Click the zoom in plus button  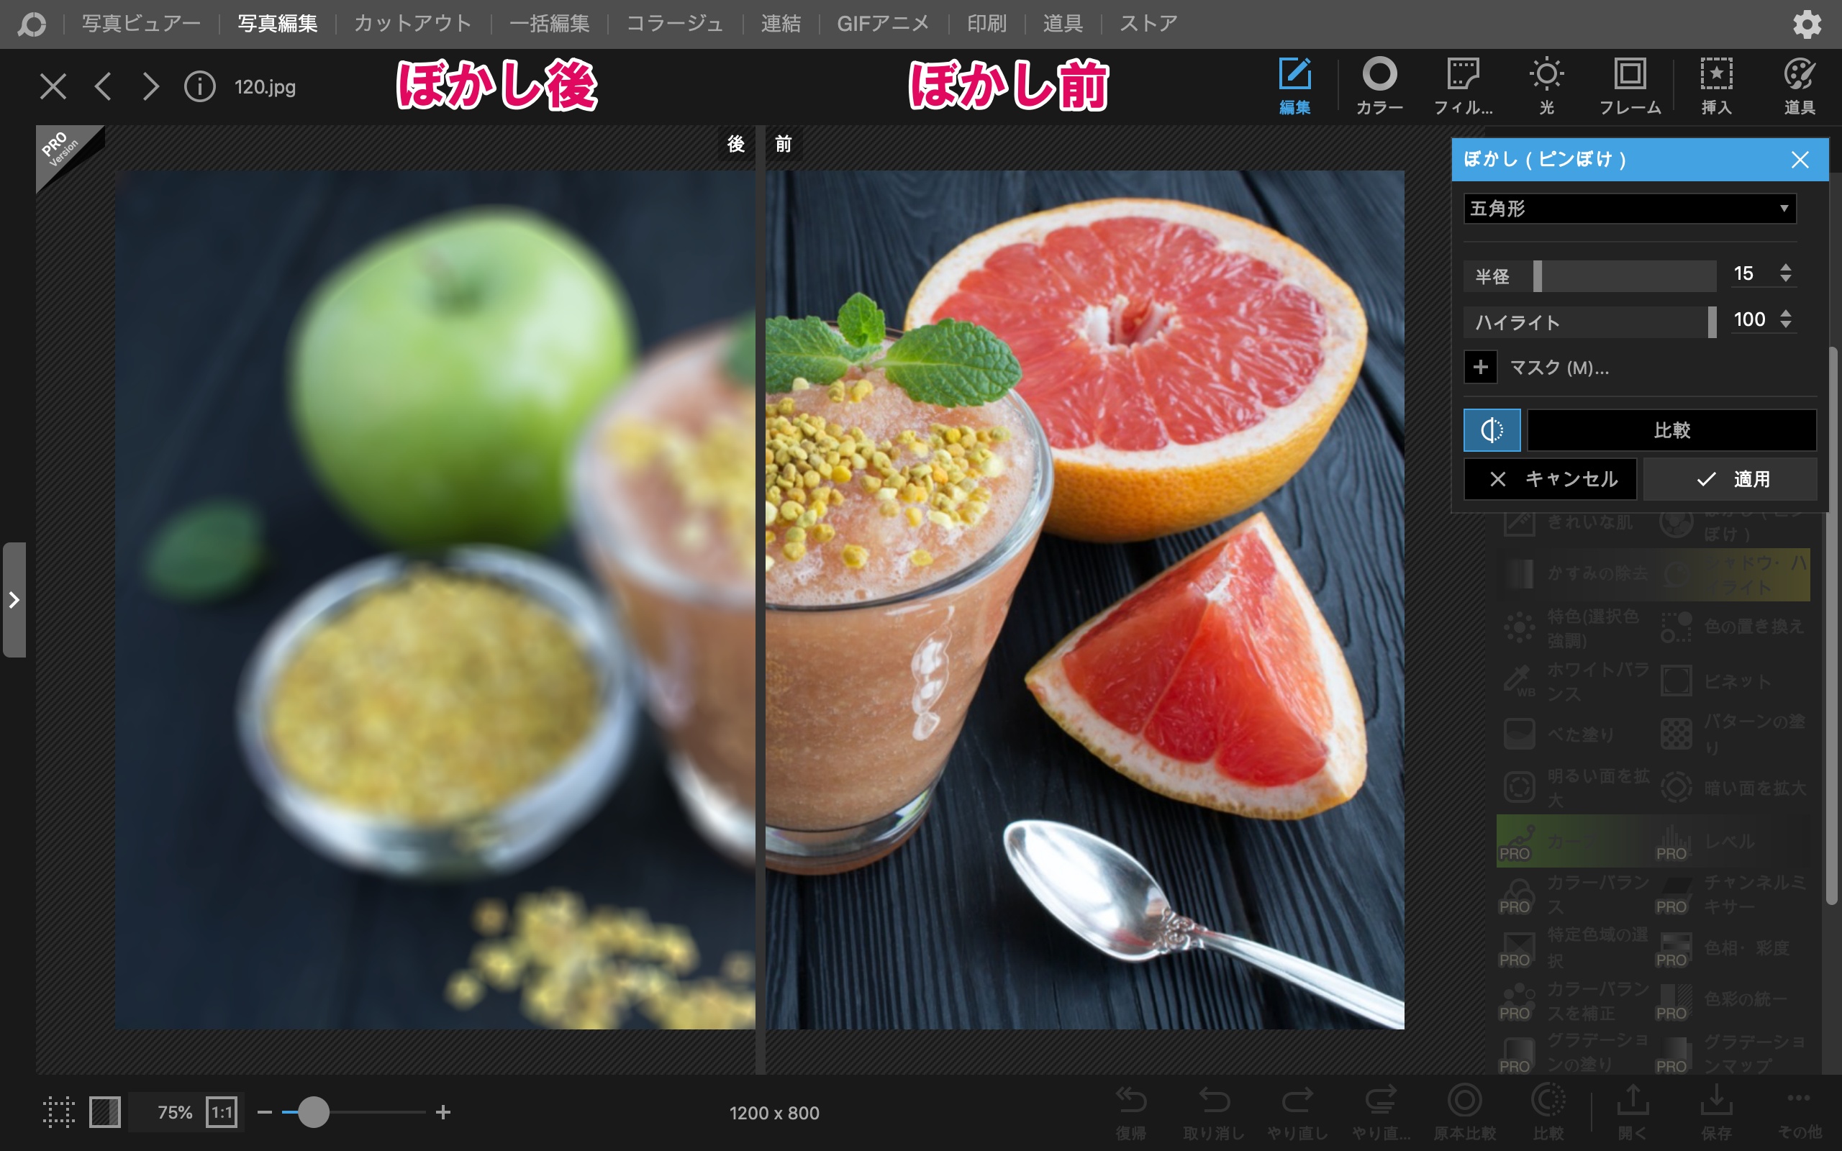click(443, 1112)
